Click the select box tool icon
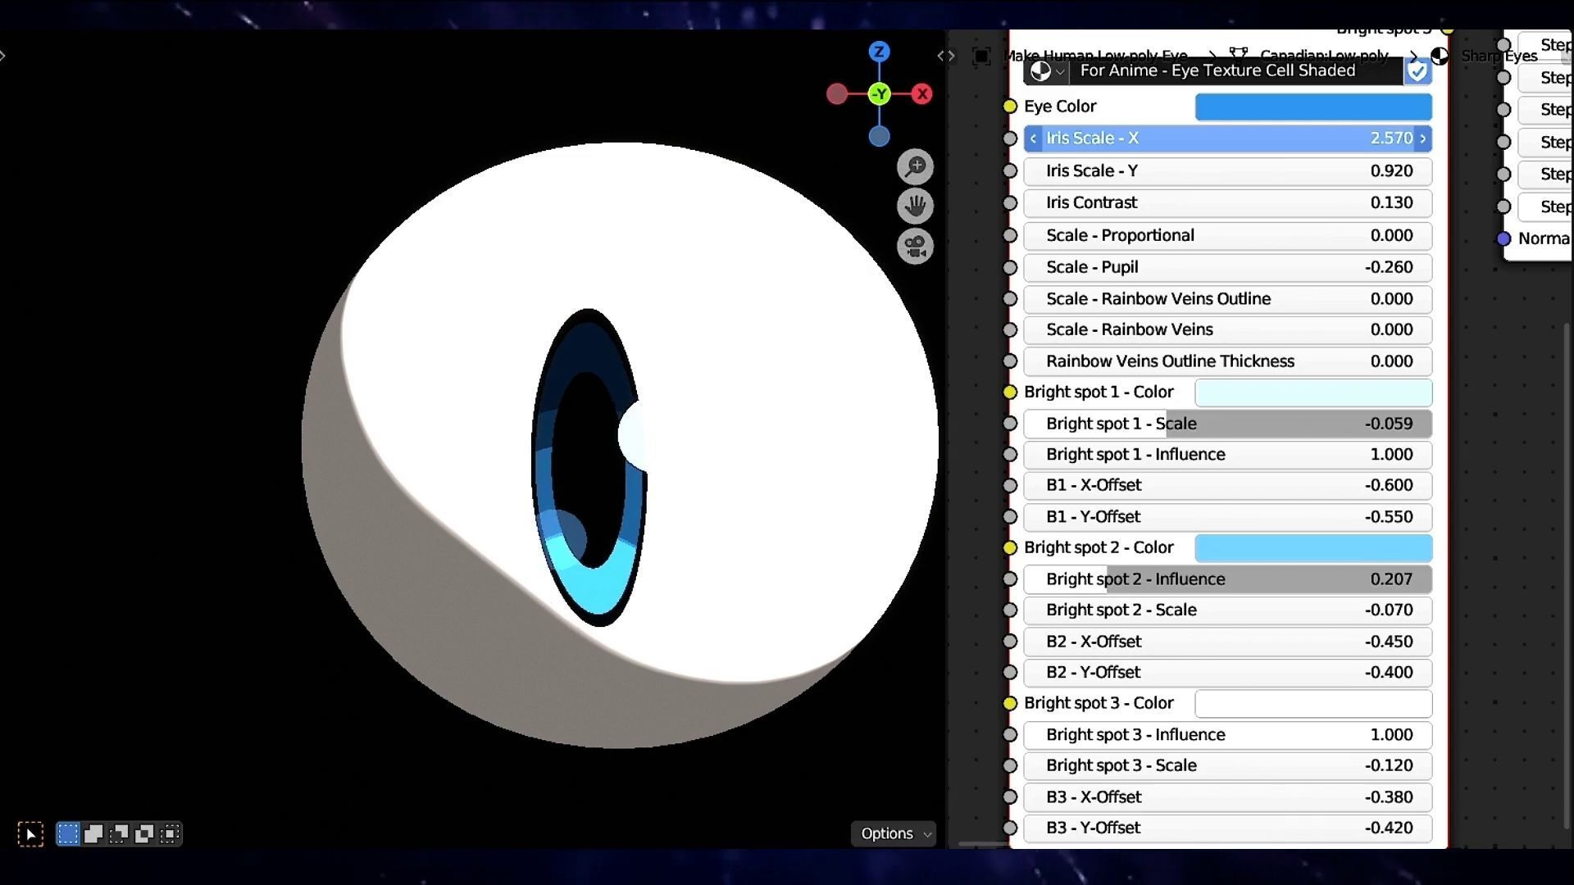Image resolution: width=1574 pixels, height=885 pixels. [30, 834]
